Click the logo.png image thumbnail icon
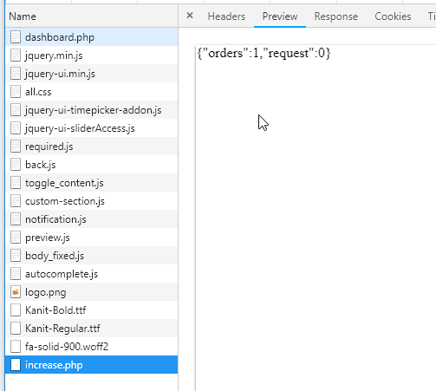The width and height of the screenshot is (436, 391). coord(16,292)
